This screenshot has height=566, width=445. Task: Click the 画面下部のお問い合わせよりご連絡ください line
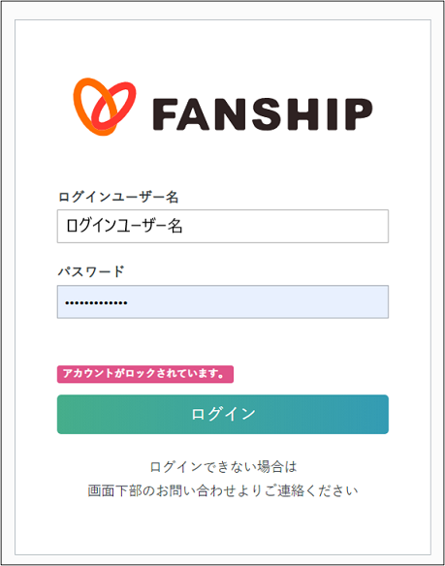(223, 491)
